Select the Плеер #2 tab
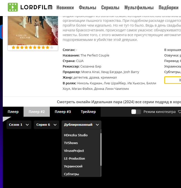The width and height of the screenshot is (181, 188). pos(37,112)
